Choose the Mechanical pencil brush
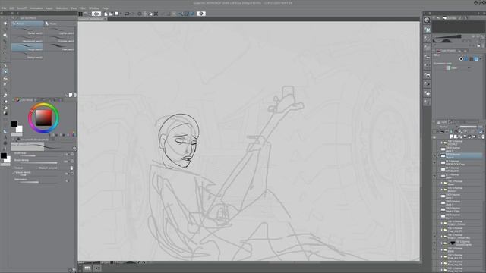486x273 pixels. (x=27, y=39)
